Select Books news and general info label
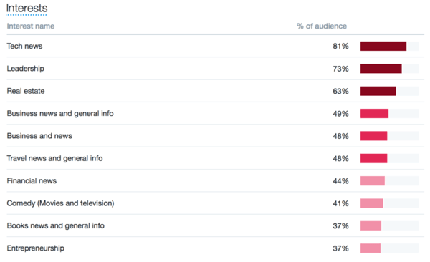This screenshot has width=430, height=262. click(56, 225)
